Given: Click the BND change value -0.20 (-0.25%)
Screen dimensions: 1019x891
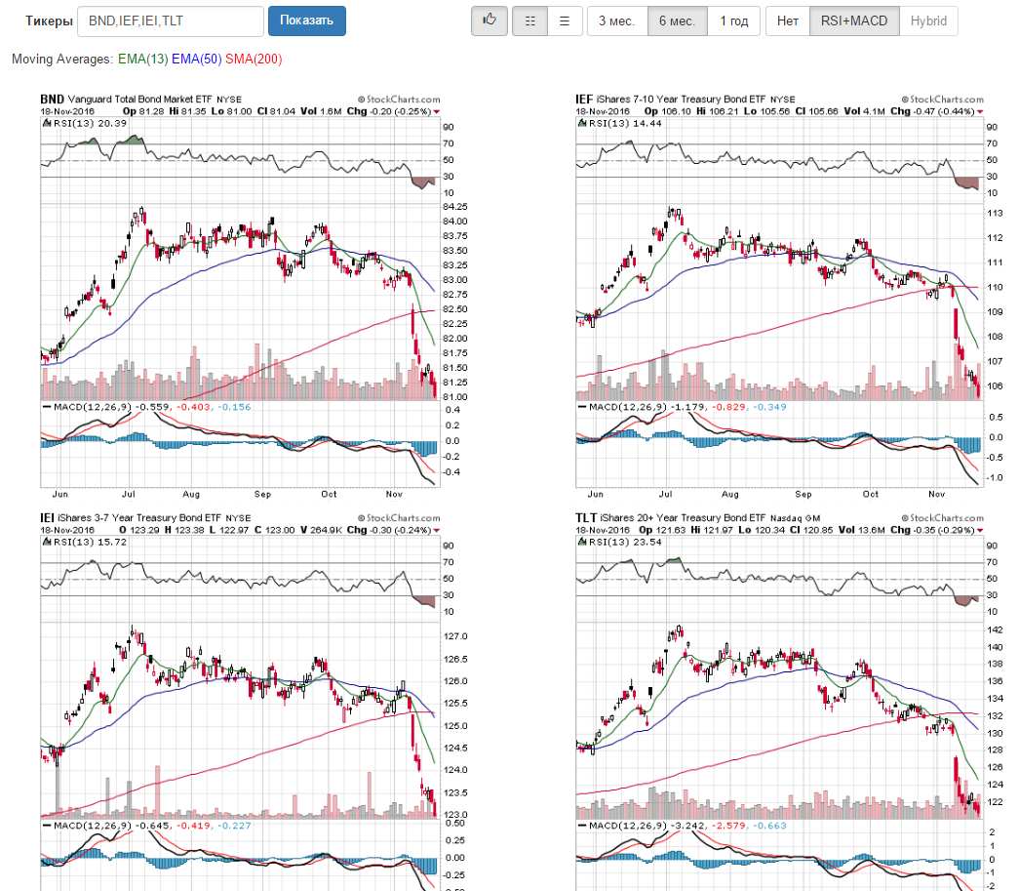Looking at the screenshot, I should tap(399, 111).
